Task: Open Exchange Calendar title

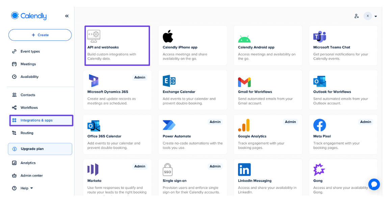Action: (x=179, y=92)
